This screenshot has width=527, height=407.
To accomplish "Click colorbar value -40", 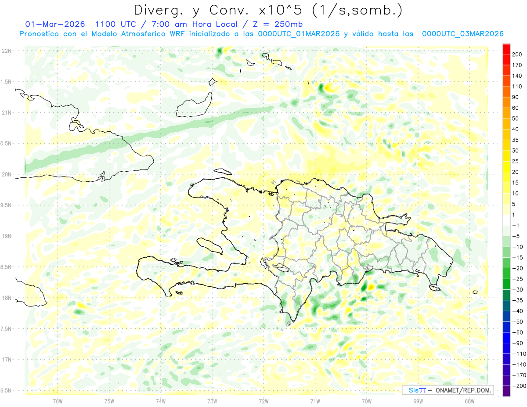I will 518,311.
